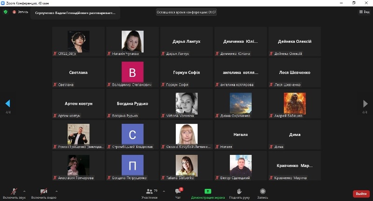373x201 pixels.
Task: Select Анастасия Гончарова photo tile
Action: [x=78, y=166]
